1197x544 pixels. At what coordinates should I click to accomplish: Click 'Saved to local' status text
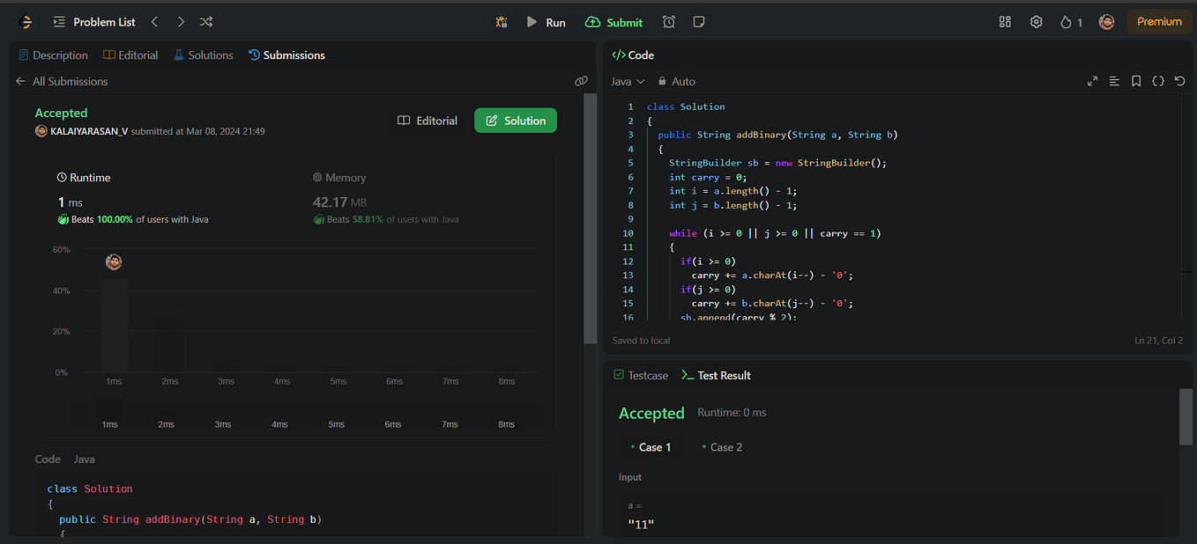point(642,341)
